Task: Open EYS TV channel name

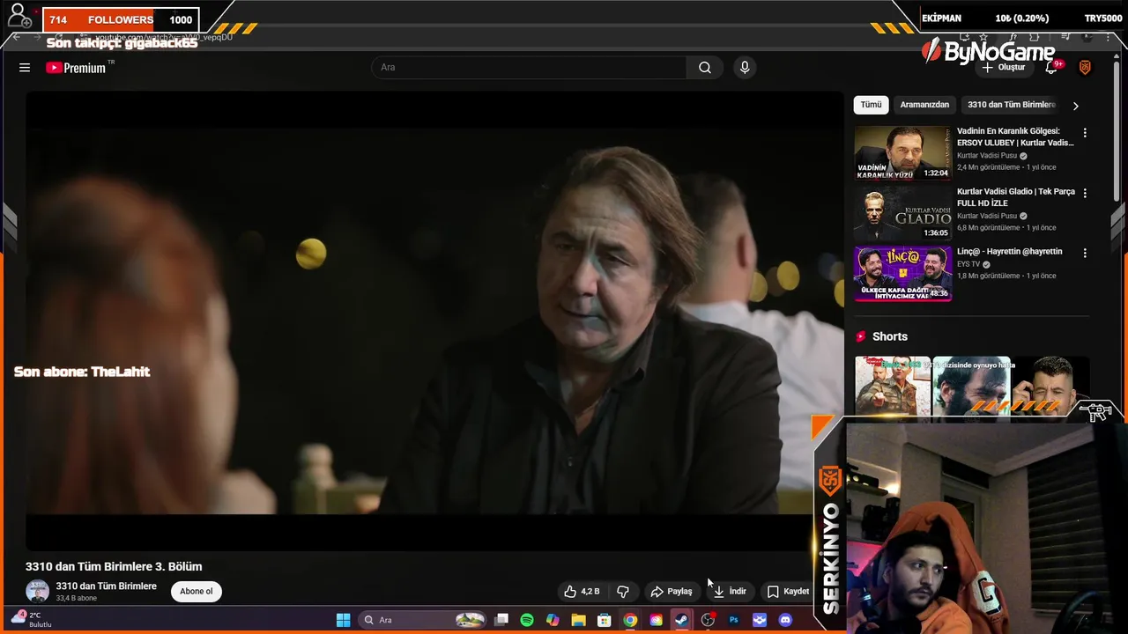Action: tap(968, 264)
